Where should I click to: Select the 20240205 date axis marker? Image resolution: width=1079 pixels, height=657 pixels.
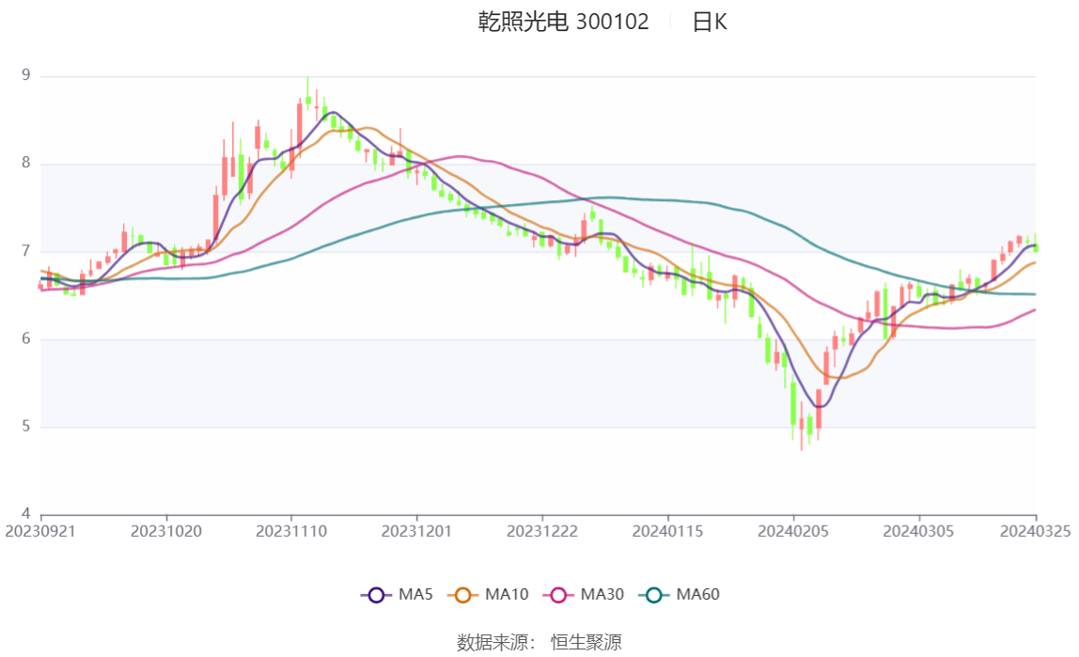(x=793, y=532)
